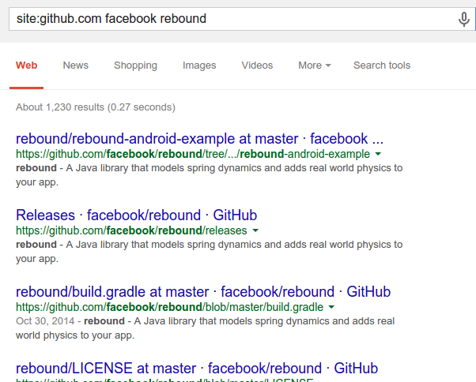Open rebound/build.gradle at master result
Screen dimensions: 476x382
tap(203, 292)
